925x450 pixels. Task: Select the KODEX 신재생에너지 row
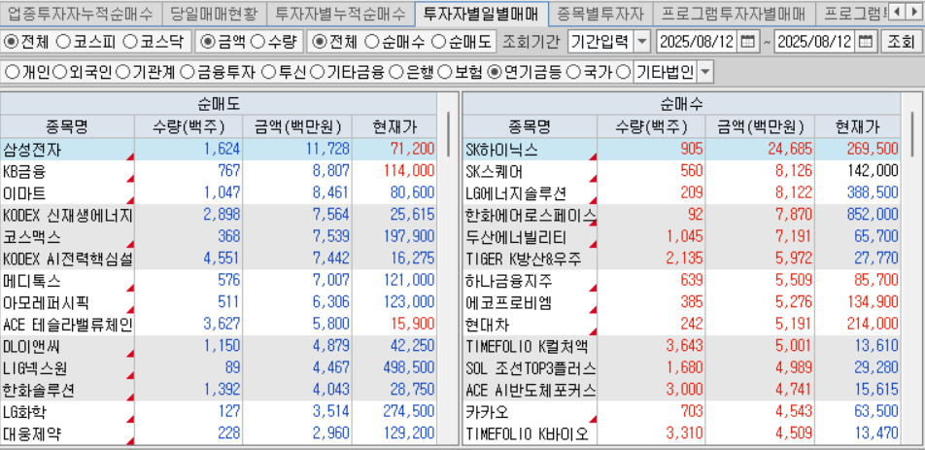click(x=219, y=215)
